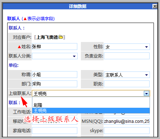The height and width of the screenshot is (139, 160).
Task: Click the 部门 field containing 采购
Action: [x=55, y=84]
